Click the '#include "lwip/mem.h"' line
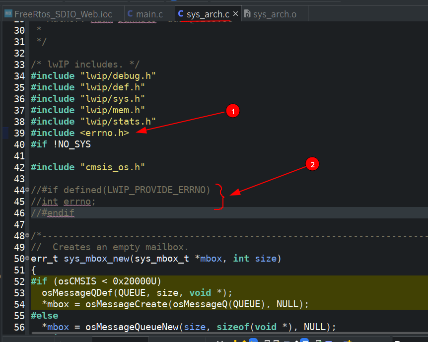This screenshot has height=342, width=428. [x=87, y=110]
